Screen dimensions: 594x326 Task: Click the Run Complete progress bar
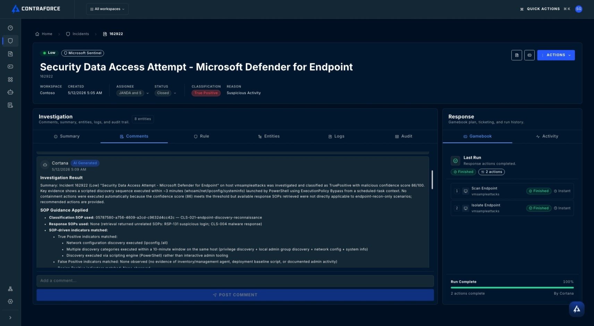coord(512,287)
